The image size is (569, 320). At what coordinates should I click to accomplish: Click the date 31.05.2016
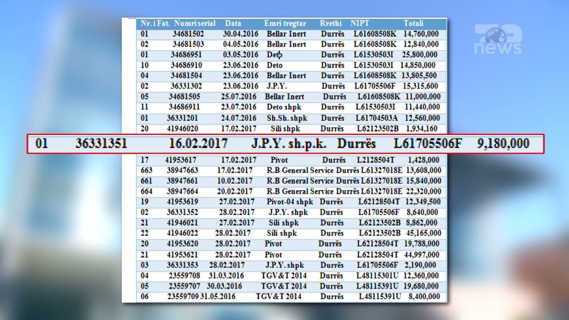218,296
